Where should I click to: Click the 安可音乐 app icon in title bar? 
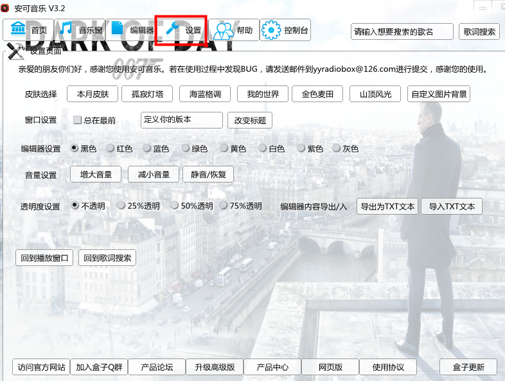(x=4, y=8)
